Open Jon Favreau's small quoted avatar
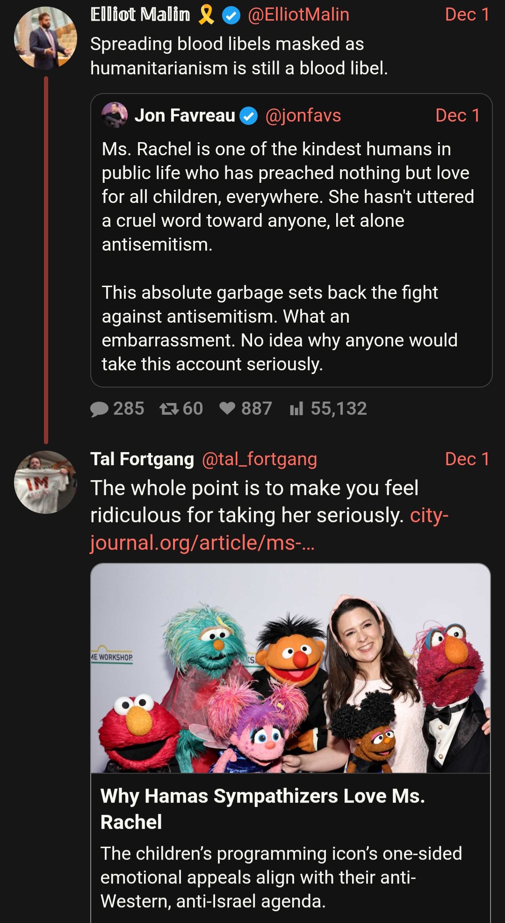Image resolution: width=505 pixels, height=923 pixels. click(115, 115)
